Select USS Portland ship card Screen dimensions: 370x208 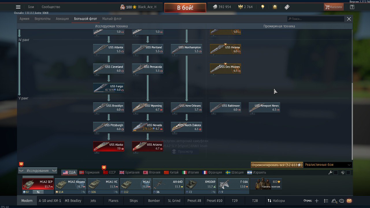(x=148, y=49)
